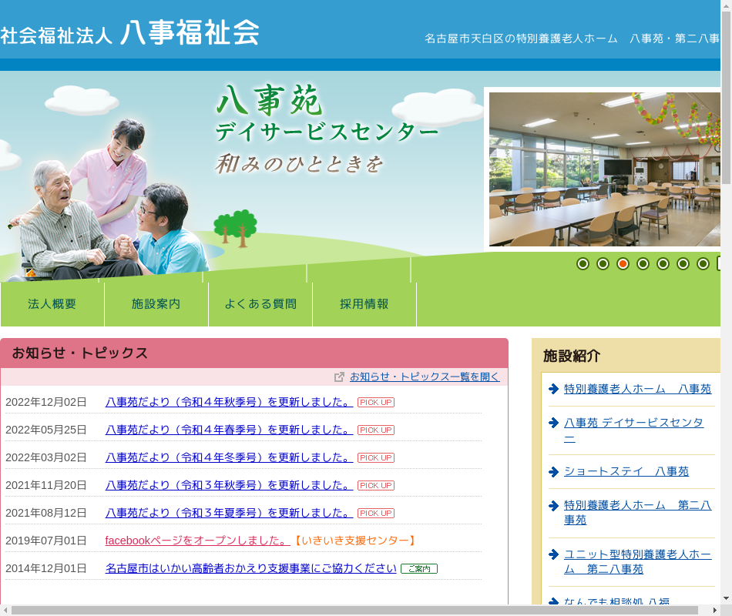
Task: Click arrow icon beside ショートステイ 八事苑
Action: [x=553, y=471]
